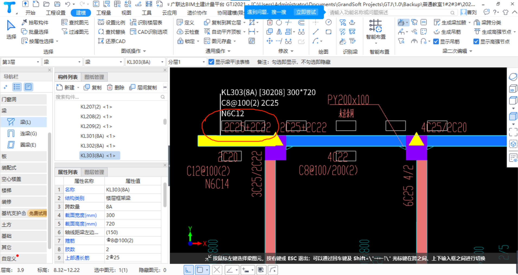Open 门窗洞 category in navigation
The width and height of the screenshot is (518, 275).
(x=24, y=99)
